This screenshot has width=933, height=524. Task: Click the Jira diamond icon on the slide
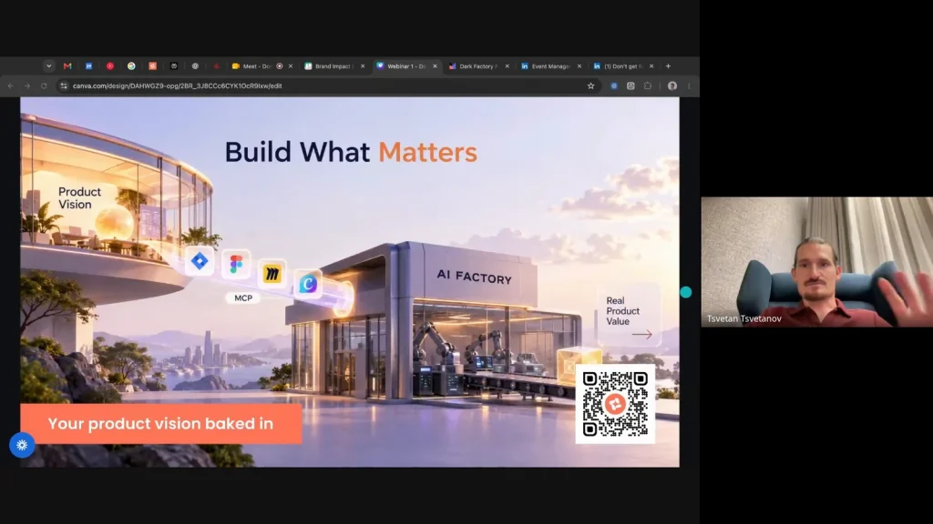pos(200,261)
